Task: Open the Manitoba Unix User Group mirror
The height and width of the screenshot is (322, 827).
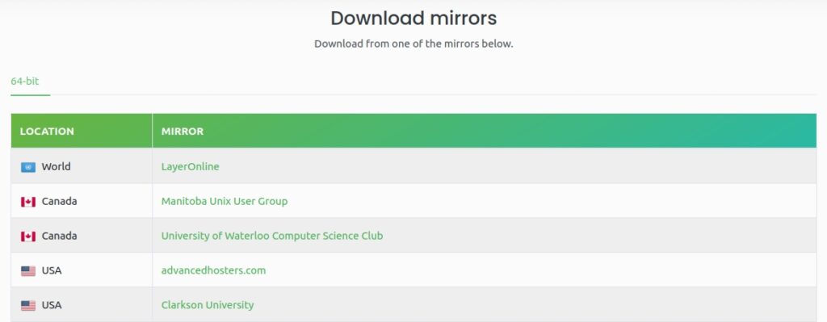Action: (225, 201)
